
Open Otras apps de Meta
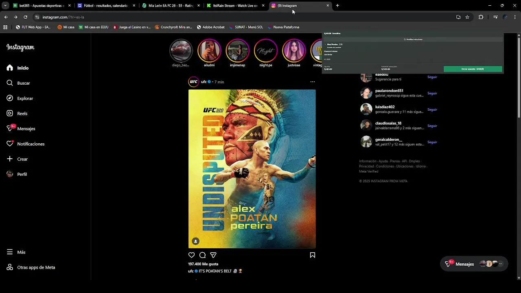point(31,267)
